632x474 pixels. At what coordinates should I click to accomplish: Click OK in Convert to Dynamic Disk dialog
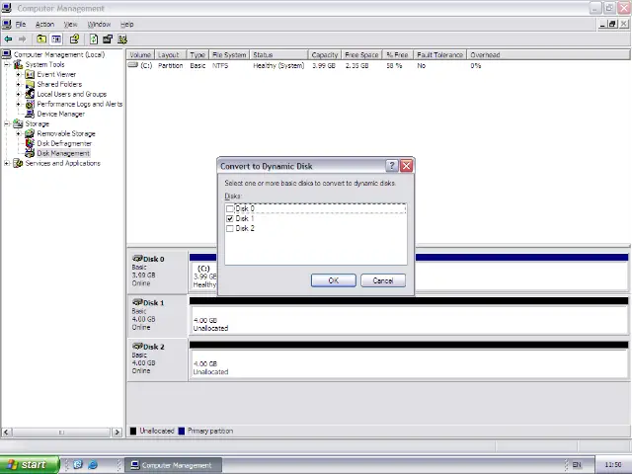point(334,280)
